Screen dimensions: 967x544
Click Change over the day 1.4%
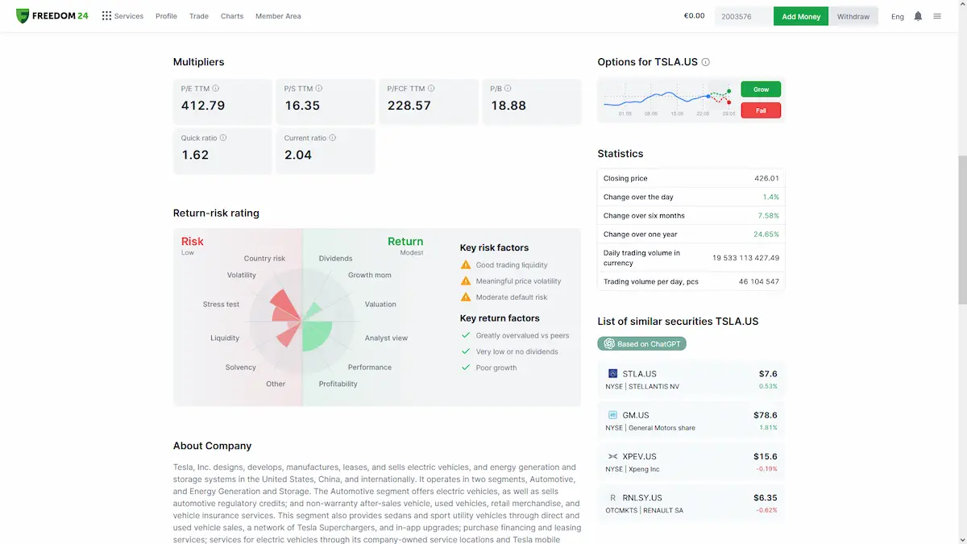click(x=771, y=197)
